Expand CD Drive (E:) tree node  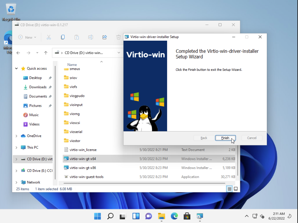[16, 171]
